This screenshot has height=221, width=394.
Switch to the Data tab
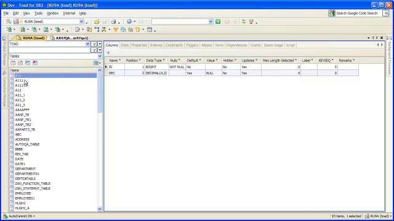tap(124, 45)
